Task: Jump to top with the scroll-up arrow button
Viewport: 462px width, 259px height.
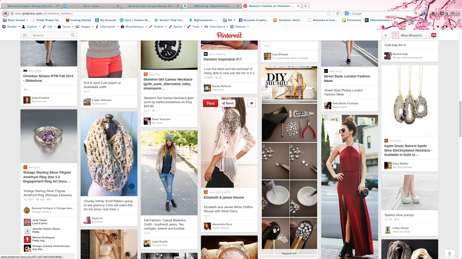Action: coord(450,254)
